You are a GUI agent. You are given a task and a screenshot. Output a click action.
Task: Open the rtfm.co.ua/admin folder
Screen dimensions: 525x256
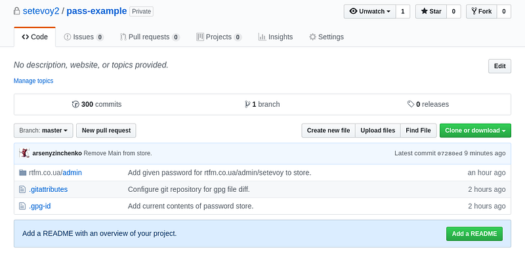[x=55, y=173]
